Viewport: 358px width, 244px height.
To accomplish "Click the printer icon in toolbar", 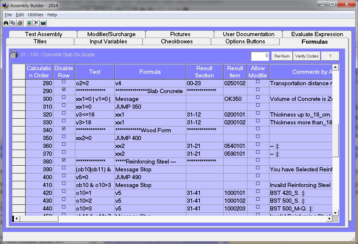I will pos(20,23).
